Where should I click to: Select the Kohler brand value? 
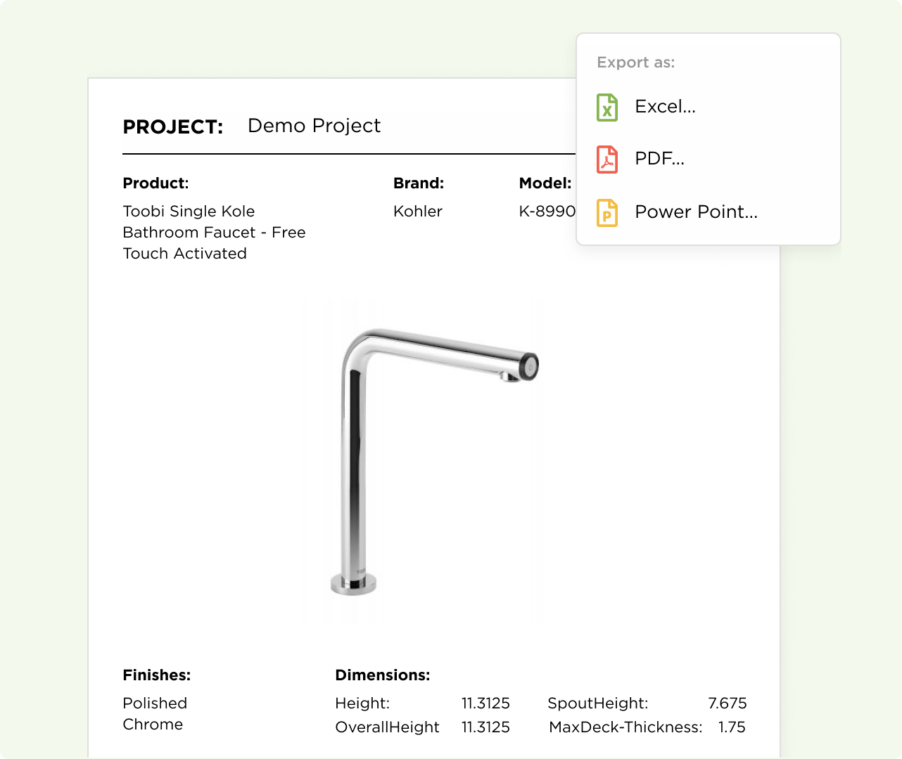coord(418,212)
